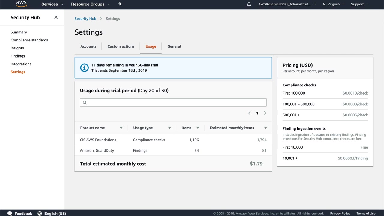Open the Services dropdown menu

[52, 4]
